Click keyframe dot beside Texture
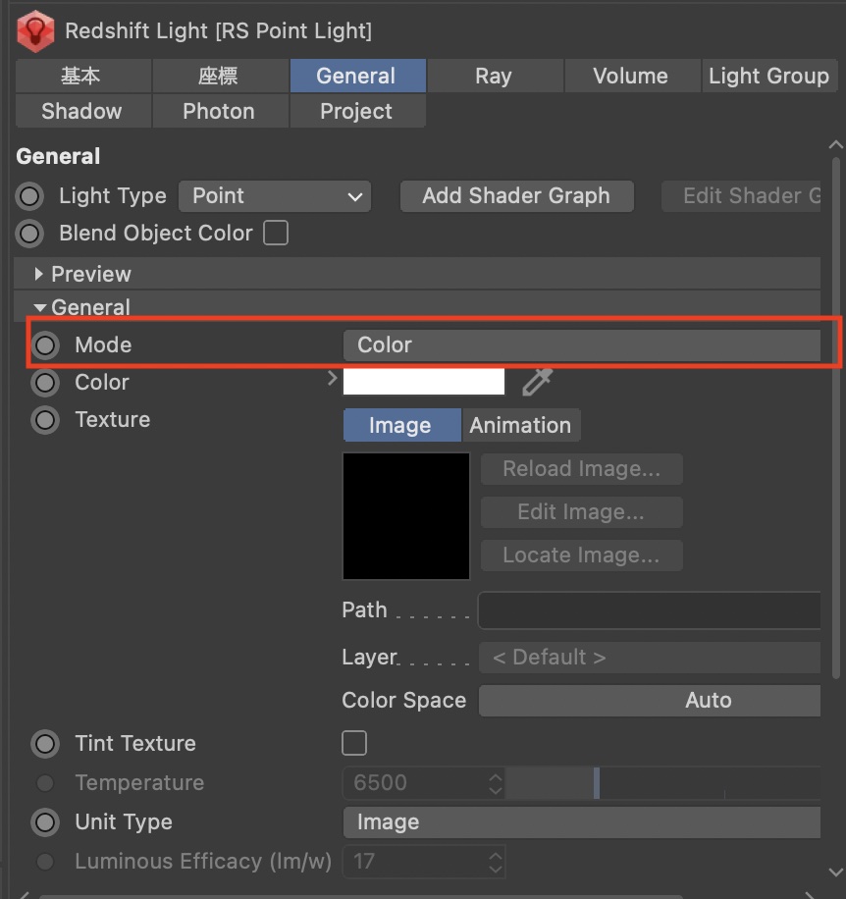This screenshot has width=846, height=899. tap(46, 420)
